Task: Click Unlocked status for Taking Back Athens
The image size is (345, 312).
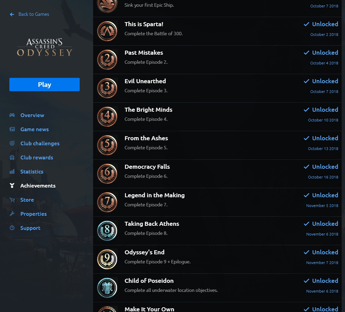Action: 325,224
